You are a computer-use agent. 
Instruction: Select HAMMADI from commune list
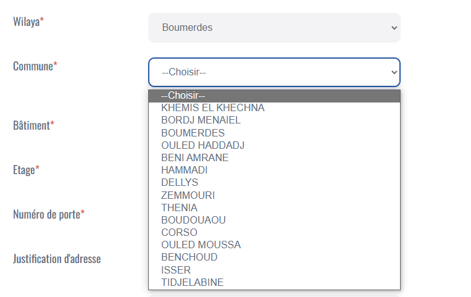pos(184,170)
